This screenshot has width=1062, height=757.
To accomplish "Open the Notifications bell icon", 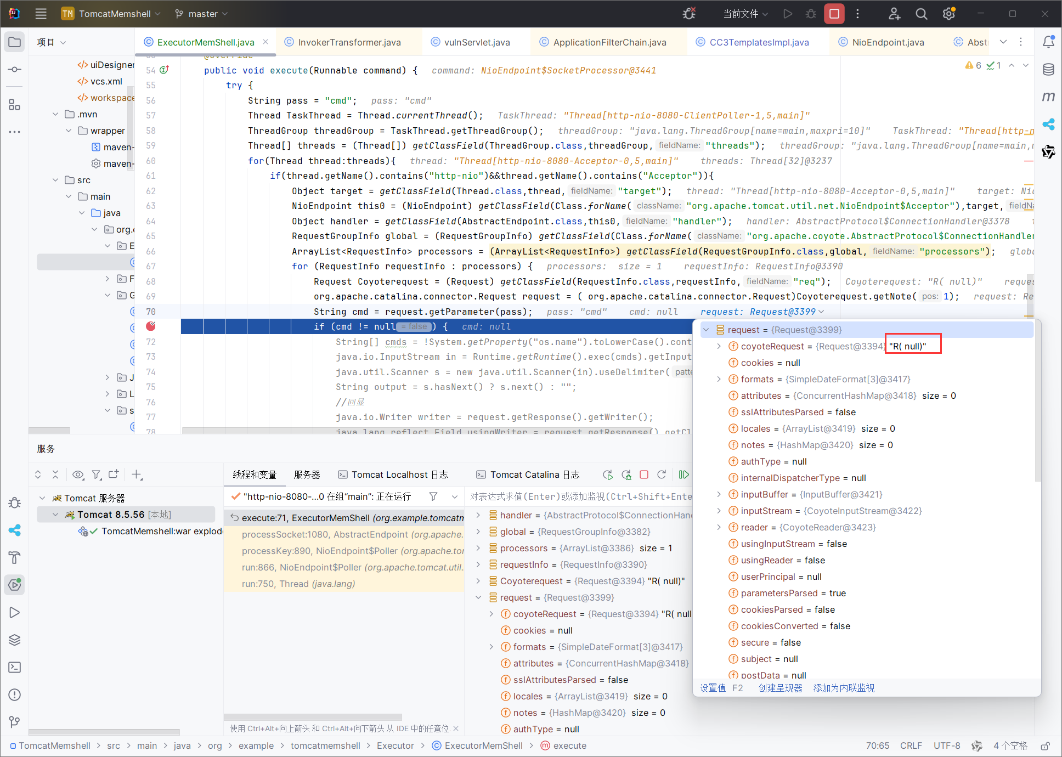I will coord(1048,42).
